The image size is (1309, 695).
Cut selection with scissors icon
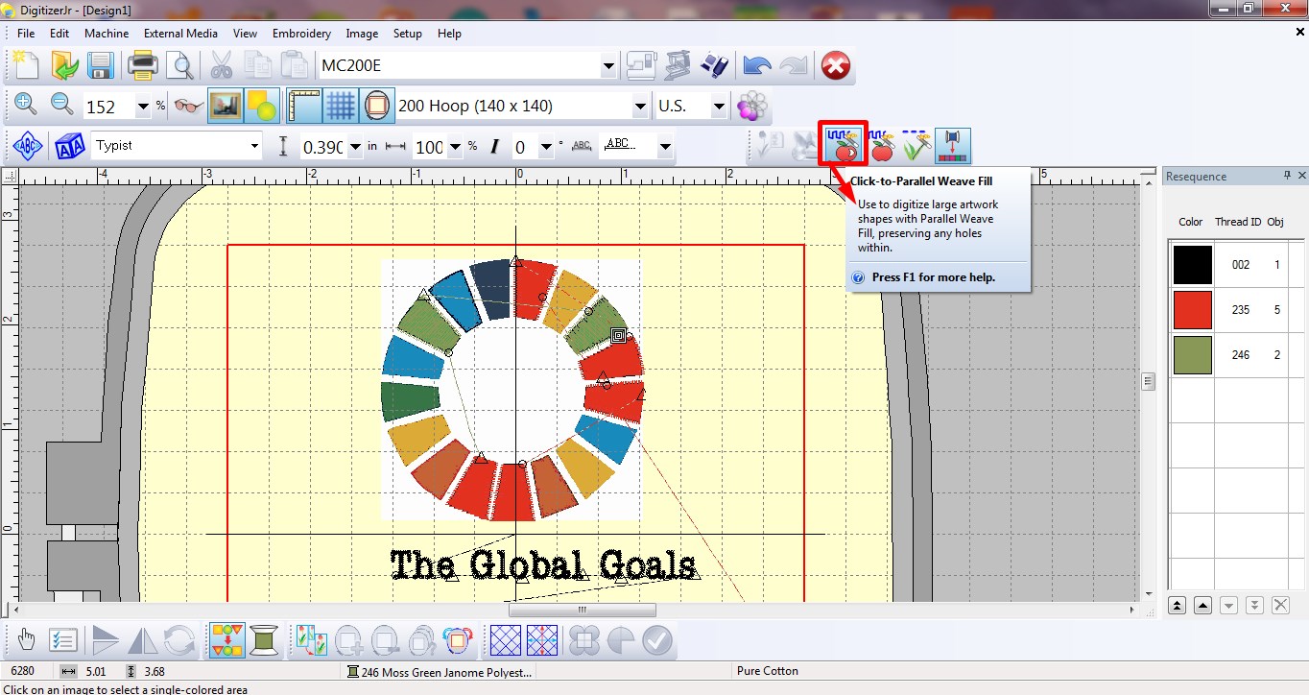pos(221,65)
